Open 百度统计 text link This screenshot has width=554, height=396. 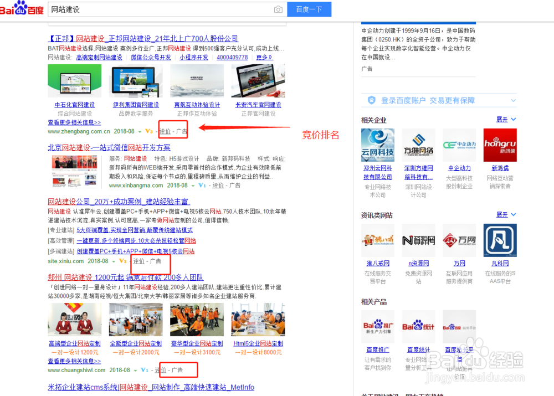418,350
